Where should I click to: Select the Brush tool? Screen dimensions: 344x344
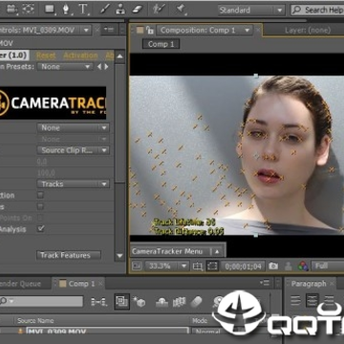coord(105,10)
